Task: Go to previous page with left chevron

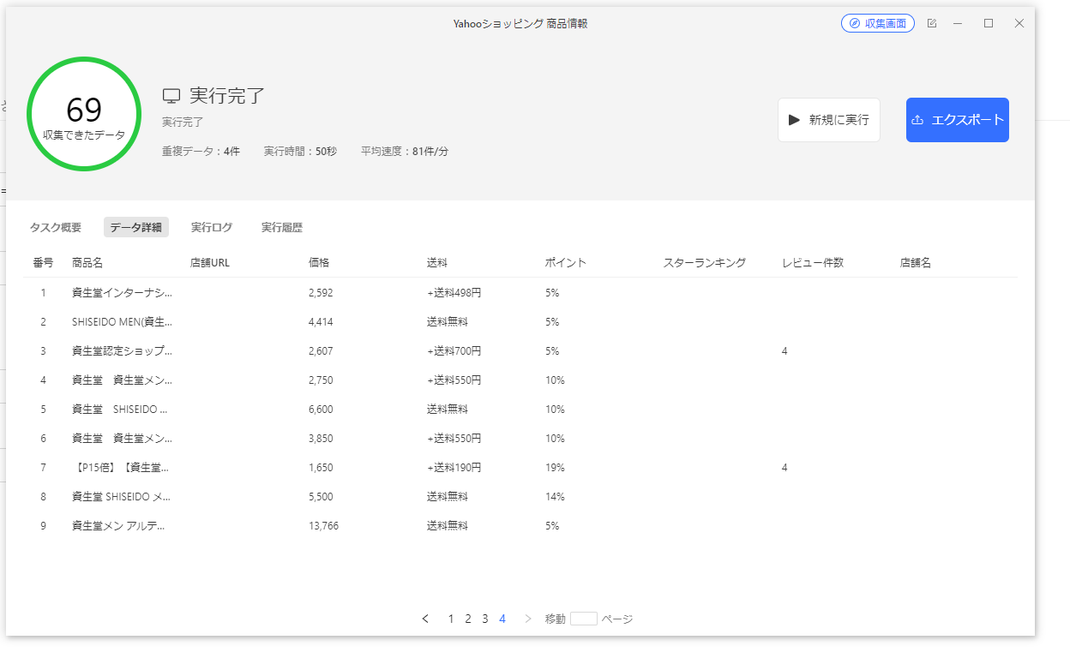Action: pos(425,619)
